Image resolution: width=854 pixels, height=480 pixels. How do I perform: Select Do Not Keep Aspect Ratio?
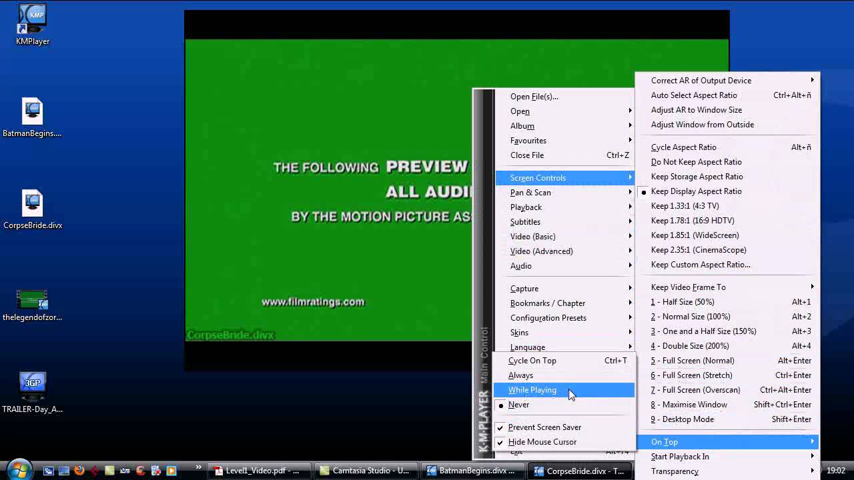click(727, 162)
